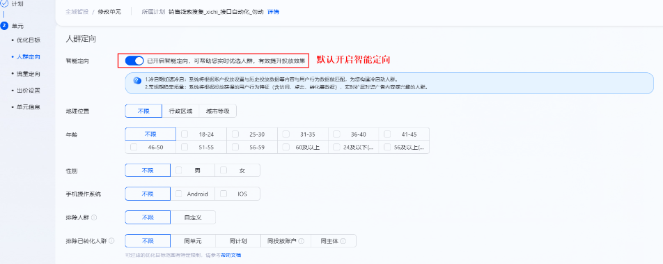Image resolution: width=663 pixels, height=264 pixels.
Task: Check the 31-35 age checkbox
Action: pos(286,134)
